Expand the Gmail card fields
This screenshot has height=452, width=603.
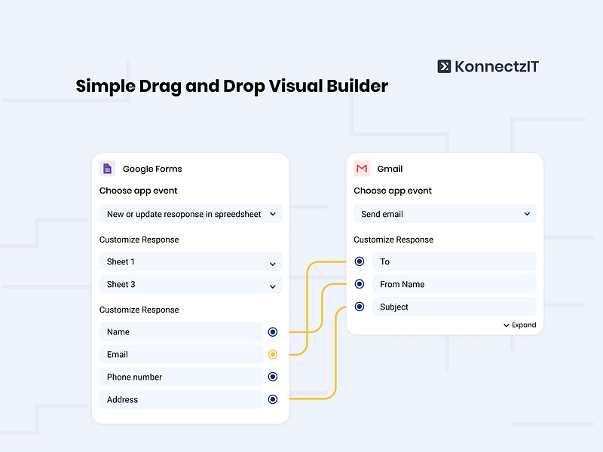[519, 325]
